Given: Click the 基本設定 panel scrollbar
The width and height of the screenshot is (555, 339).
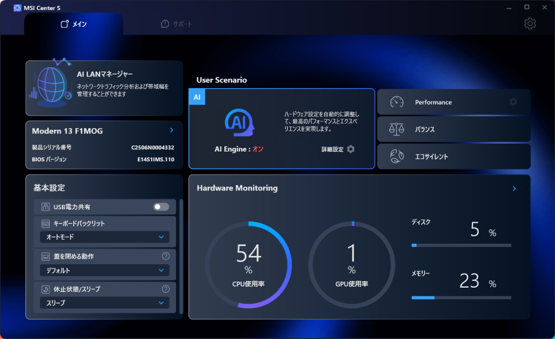Looking at the screenshot, I should pyautogui.click(x=181, y=256).
